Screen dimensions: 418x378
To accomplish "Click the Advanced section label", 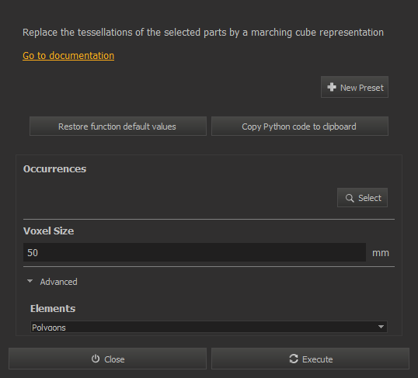I will tap(58, 282).
